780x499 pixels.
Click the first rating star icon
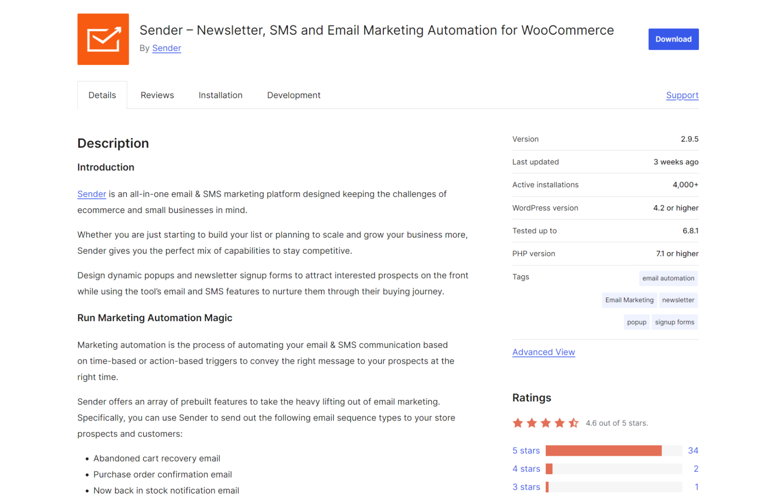(x=518, y=423)
